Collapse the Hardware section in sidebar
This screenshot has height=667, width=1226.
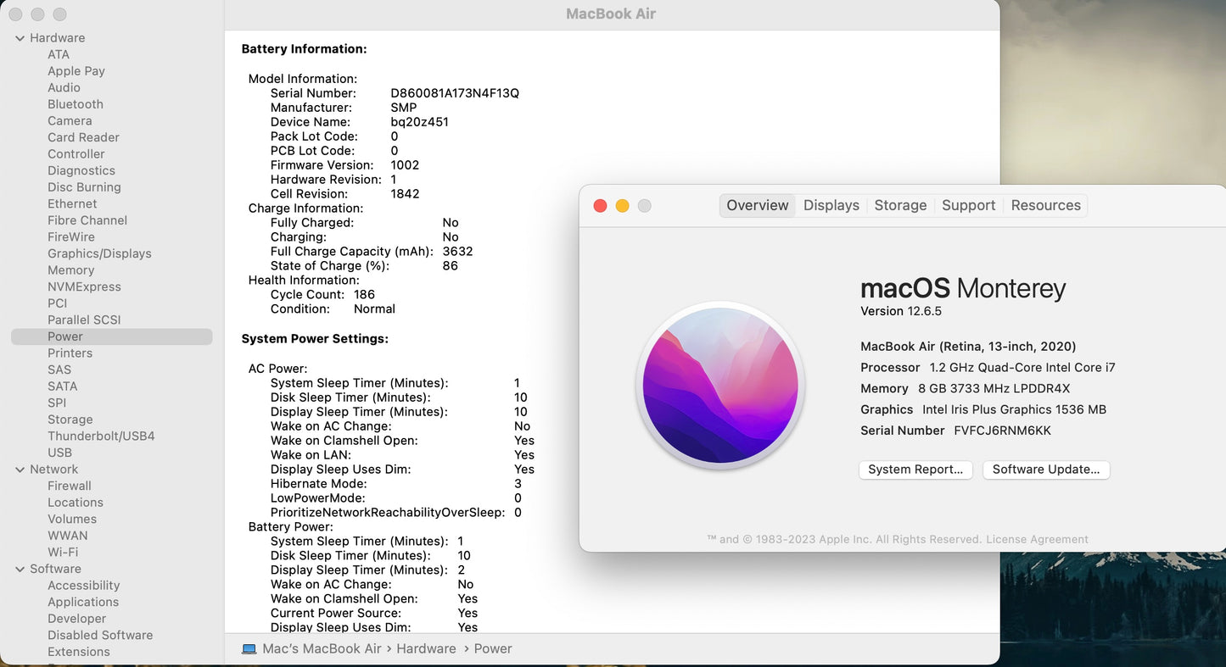[20, 38]
